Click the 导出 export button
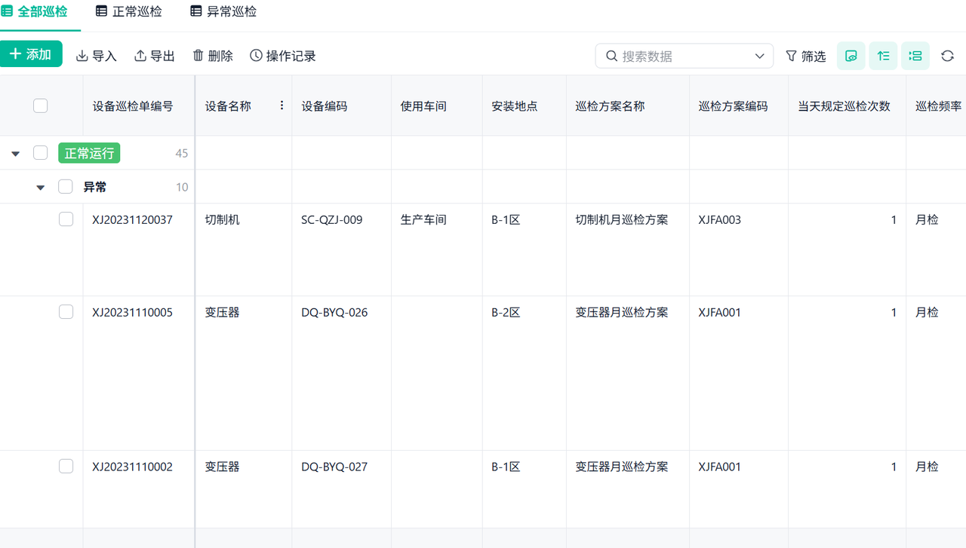 coord(155,56)
